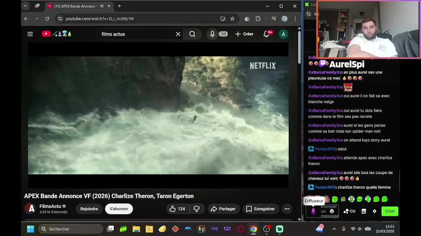The width and height of the screenshot is (421, 236).
Task: Switch to the pinned tab in Chrome
Action: click(37, 6)
